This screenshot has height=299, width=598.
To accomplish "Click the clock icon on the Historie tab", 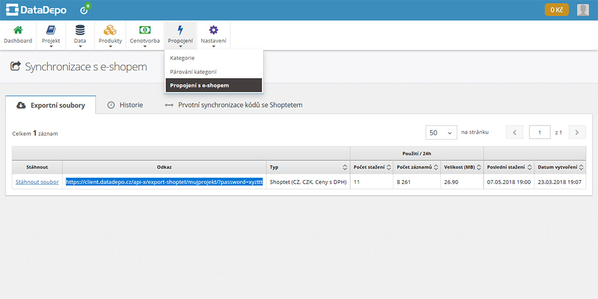I will pyautogui.click(x=111, y=105).
